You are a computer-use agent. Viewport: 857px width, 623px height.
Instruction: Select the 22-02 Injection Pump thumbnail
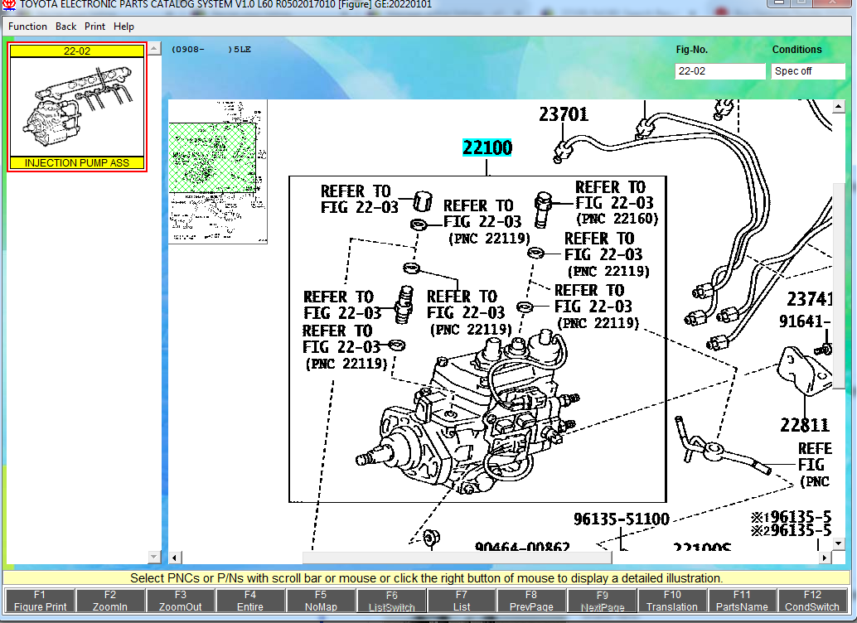77,107
